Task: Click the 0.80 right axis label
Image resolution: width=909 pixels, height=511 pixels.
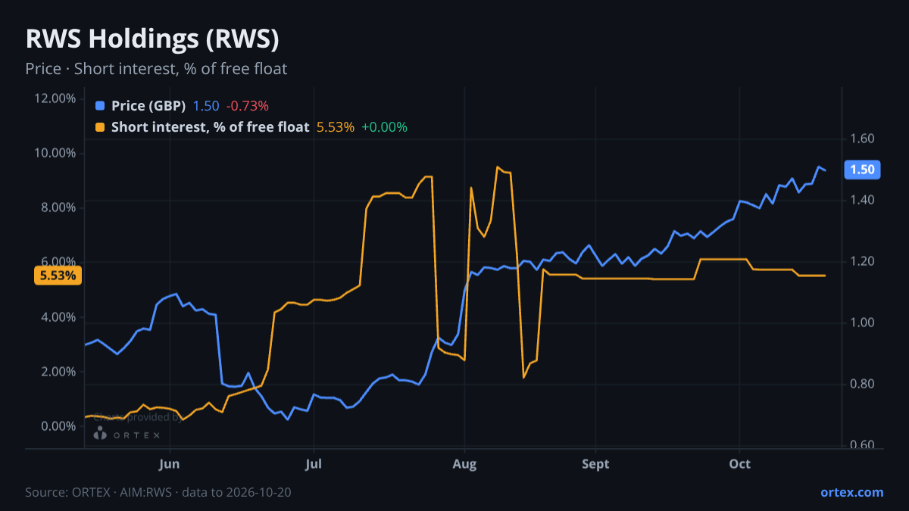Action: click(863, 385)
